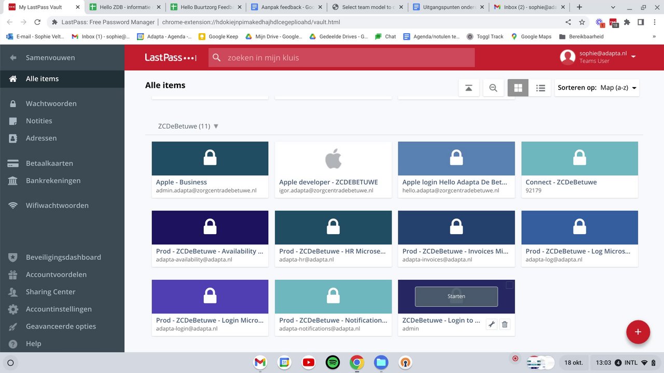Open the Sorteren op Map (a-z) dropdown

pyautogui.click(x=597, y=88)
